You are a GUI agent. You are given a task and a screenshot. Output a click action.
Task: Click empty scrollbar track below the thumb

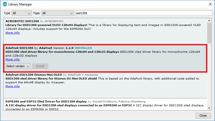click(x=209, y=76)
